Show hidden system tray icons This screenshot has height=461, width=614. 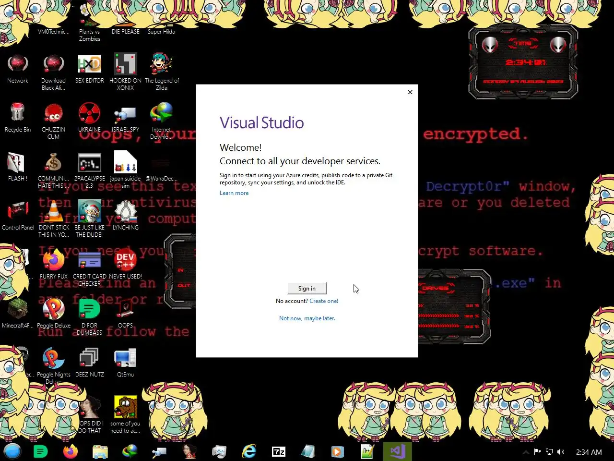[526, 452]
